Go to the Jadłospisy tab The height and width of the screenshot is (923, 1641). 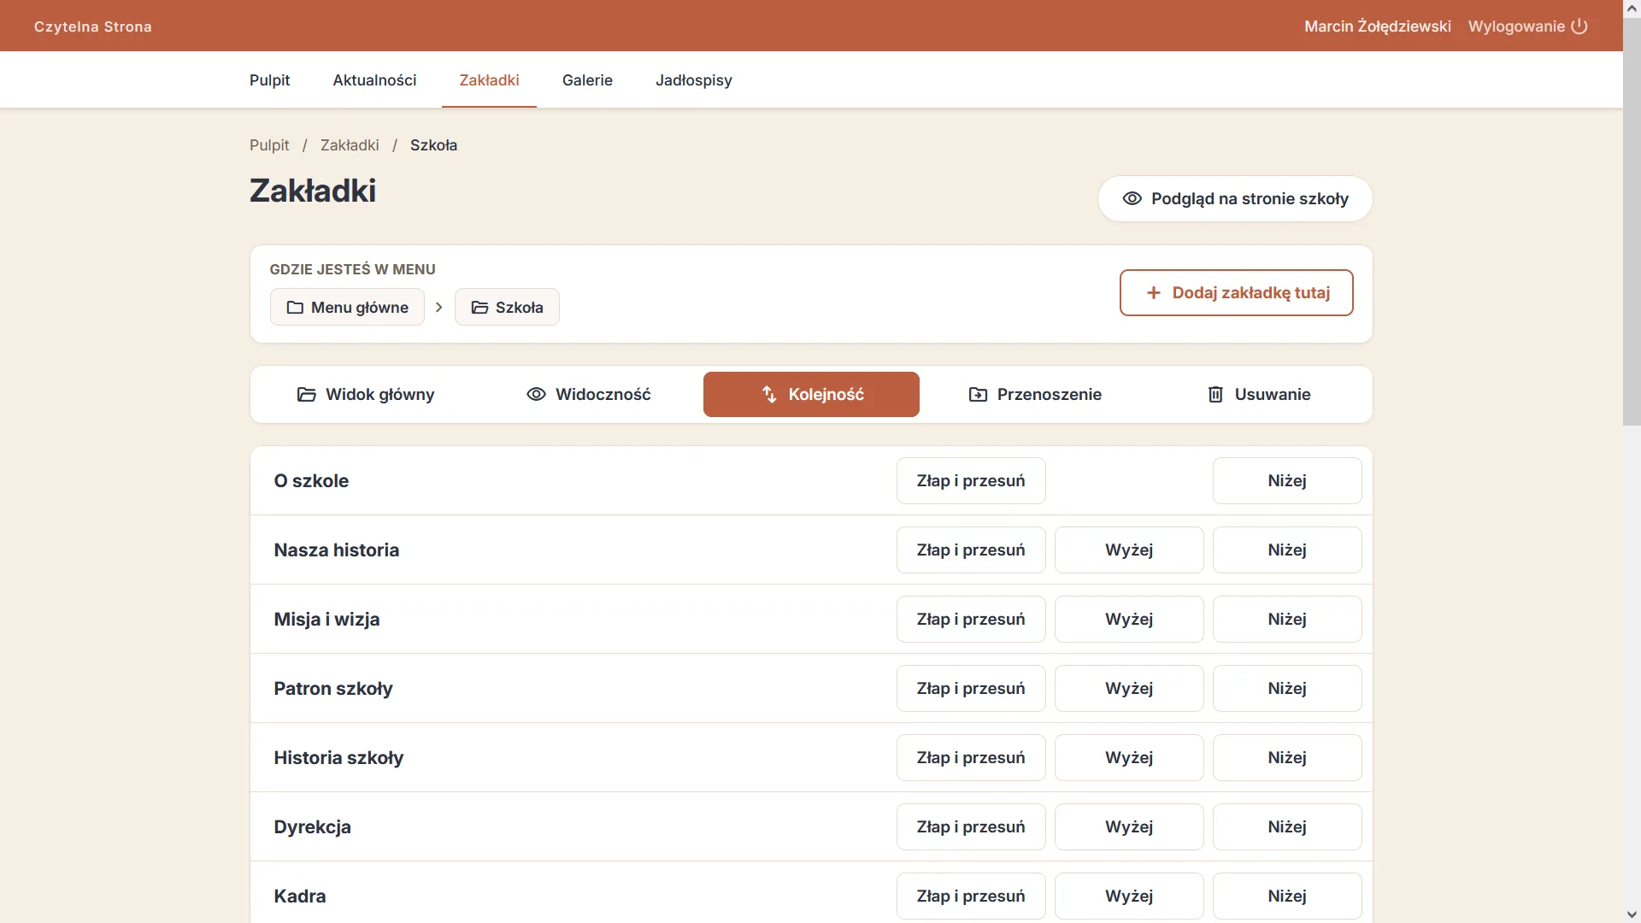[x=693, y=79]
